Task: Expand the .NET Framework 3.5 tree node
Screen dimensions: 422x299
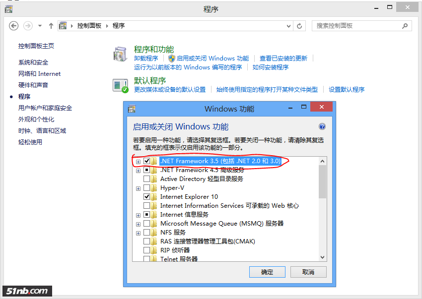Action: pos(138,162)
